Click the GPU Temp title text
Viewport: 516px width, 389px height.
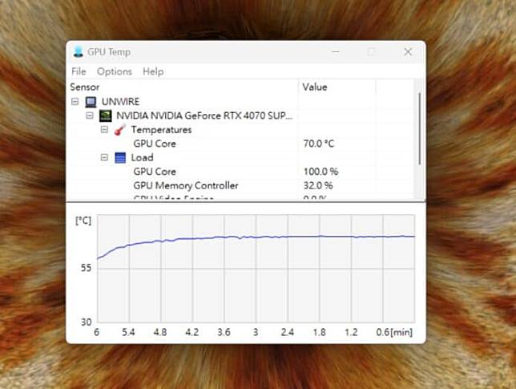[x=109, y=52]
